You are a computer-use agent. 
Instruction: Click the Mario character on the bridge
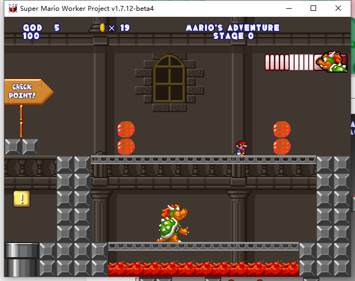click(241, 148)
